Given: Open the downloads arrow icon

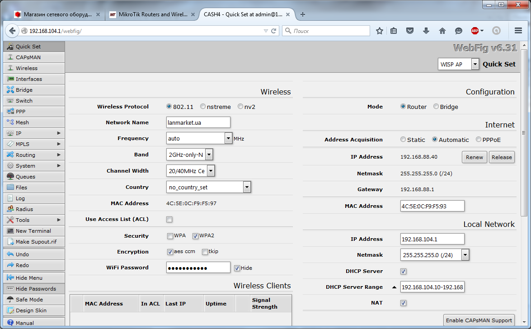Looking at the screenshot, I should pos(426,31).
